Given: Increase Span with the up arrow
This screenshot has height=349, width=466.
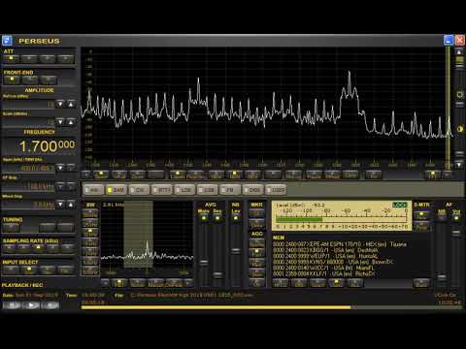Looking at the screenshot, I should 71,168.
